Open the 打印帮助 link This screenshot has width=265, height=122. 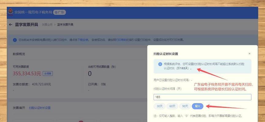[x=121, y=40]
